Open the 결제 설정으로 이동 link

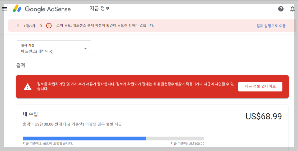coord(271,26)
